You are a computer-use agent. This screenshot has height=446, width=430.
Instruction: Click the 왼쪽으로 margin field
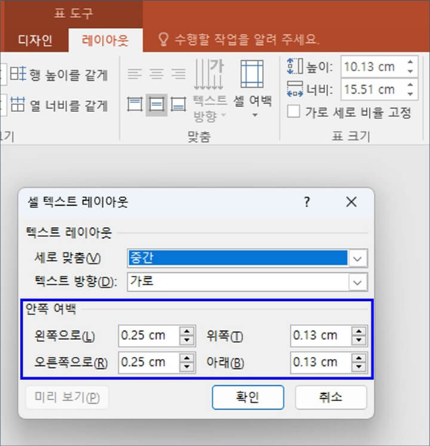tap(149, 335)
